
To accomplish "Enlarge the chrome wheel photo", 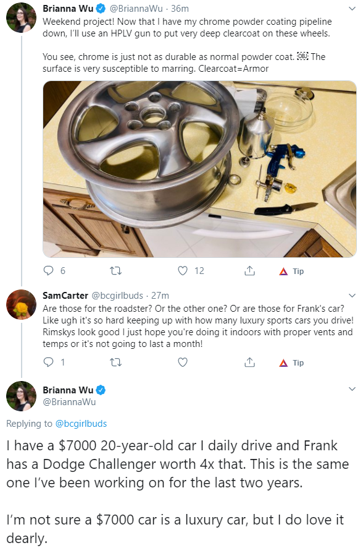I will [199, 169].
